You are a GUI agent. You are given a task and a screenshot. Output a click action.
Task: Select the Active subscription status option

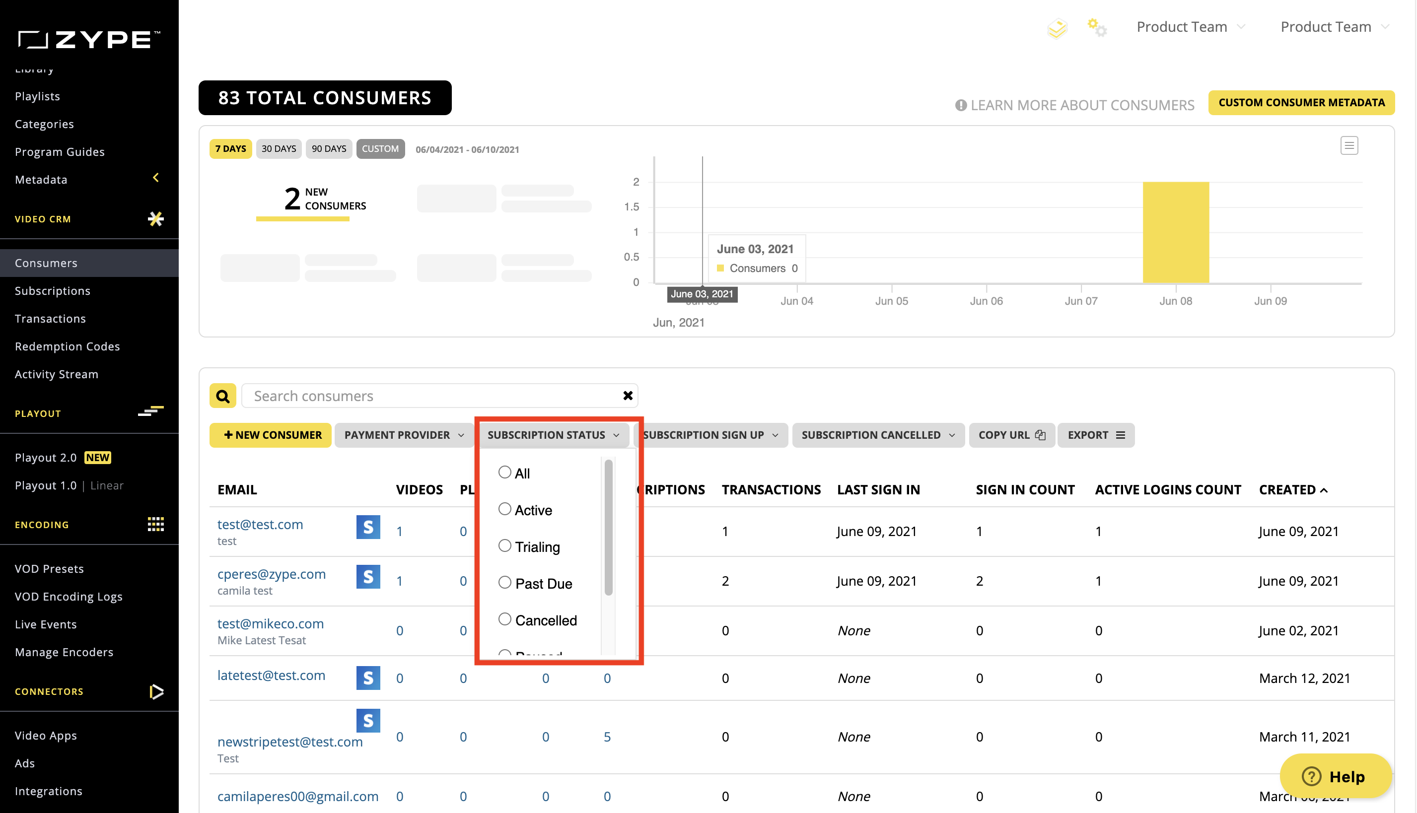505,509
